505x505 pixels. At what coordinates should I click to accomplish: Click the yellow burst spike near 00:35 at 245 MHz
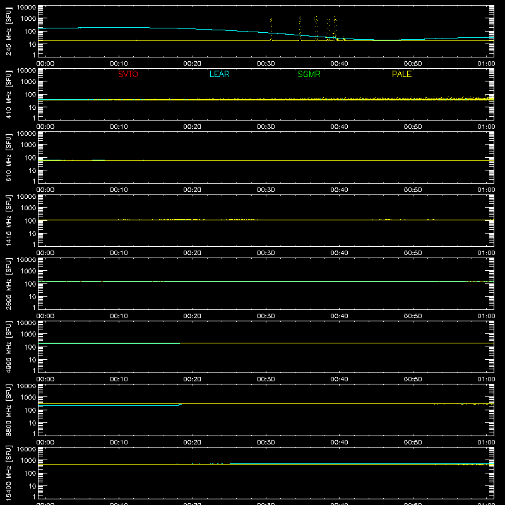(x=300, y=28)
